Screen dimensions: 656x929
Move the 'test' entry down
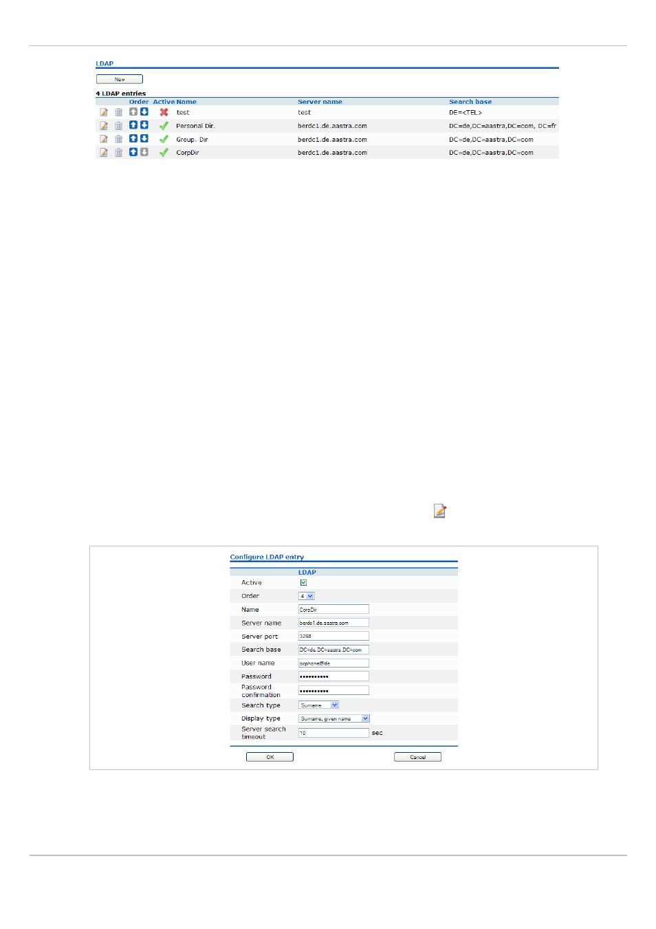144,111
